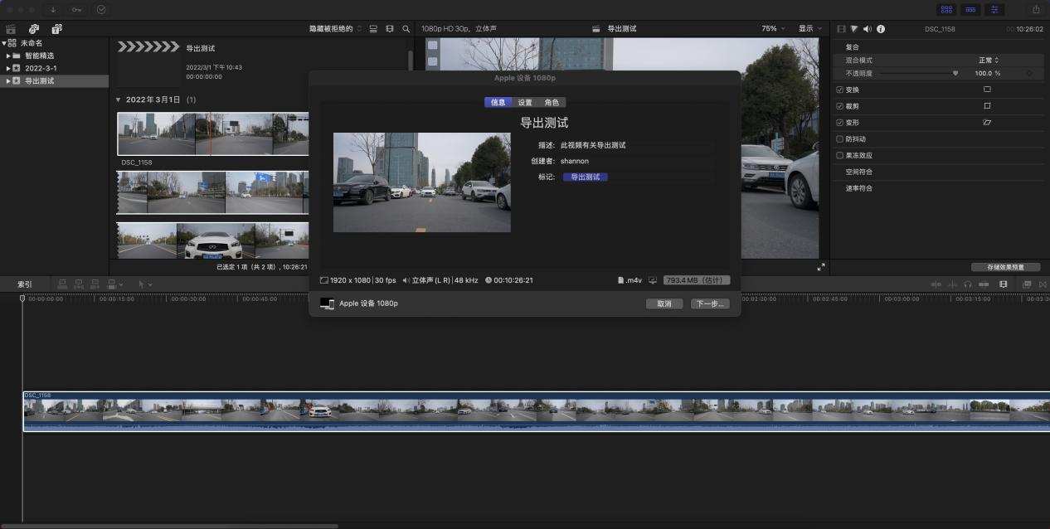Open the audio inspector speaker icon
This screenshot has height=529, width=1050.
pyautogui.click(x=868, y=29)
